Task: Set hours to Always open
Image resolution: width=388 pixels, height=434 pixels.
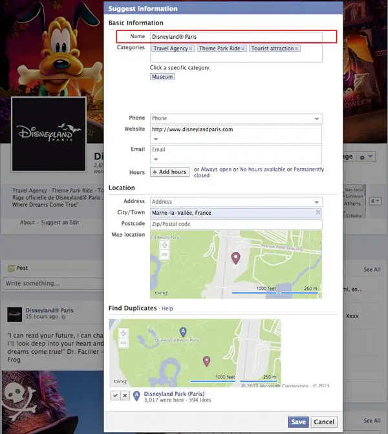Action: click(216, 169)
